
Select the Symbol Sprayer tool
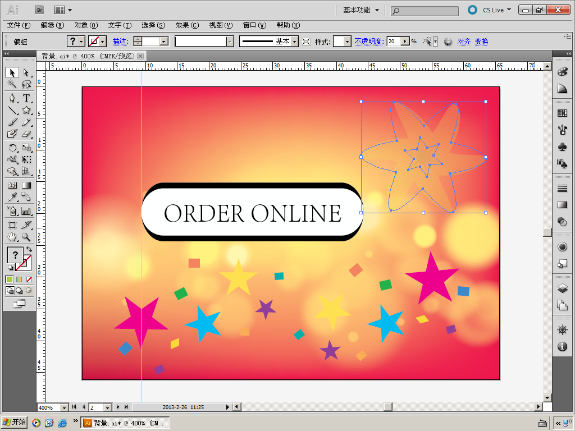point(12,211)
